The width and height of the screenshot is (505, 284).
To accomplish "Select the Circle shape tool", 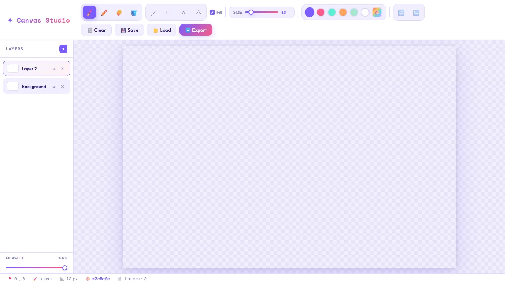I will point(184,12).
